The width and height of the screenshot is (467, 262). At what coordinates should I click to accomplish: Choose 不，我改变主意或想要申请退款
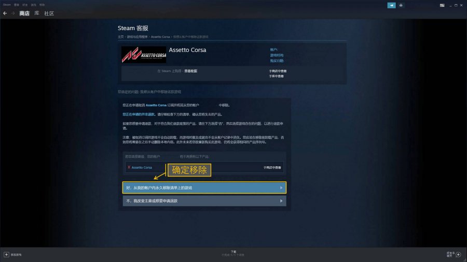point(204,201)
